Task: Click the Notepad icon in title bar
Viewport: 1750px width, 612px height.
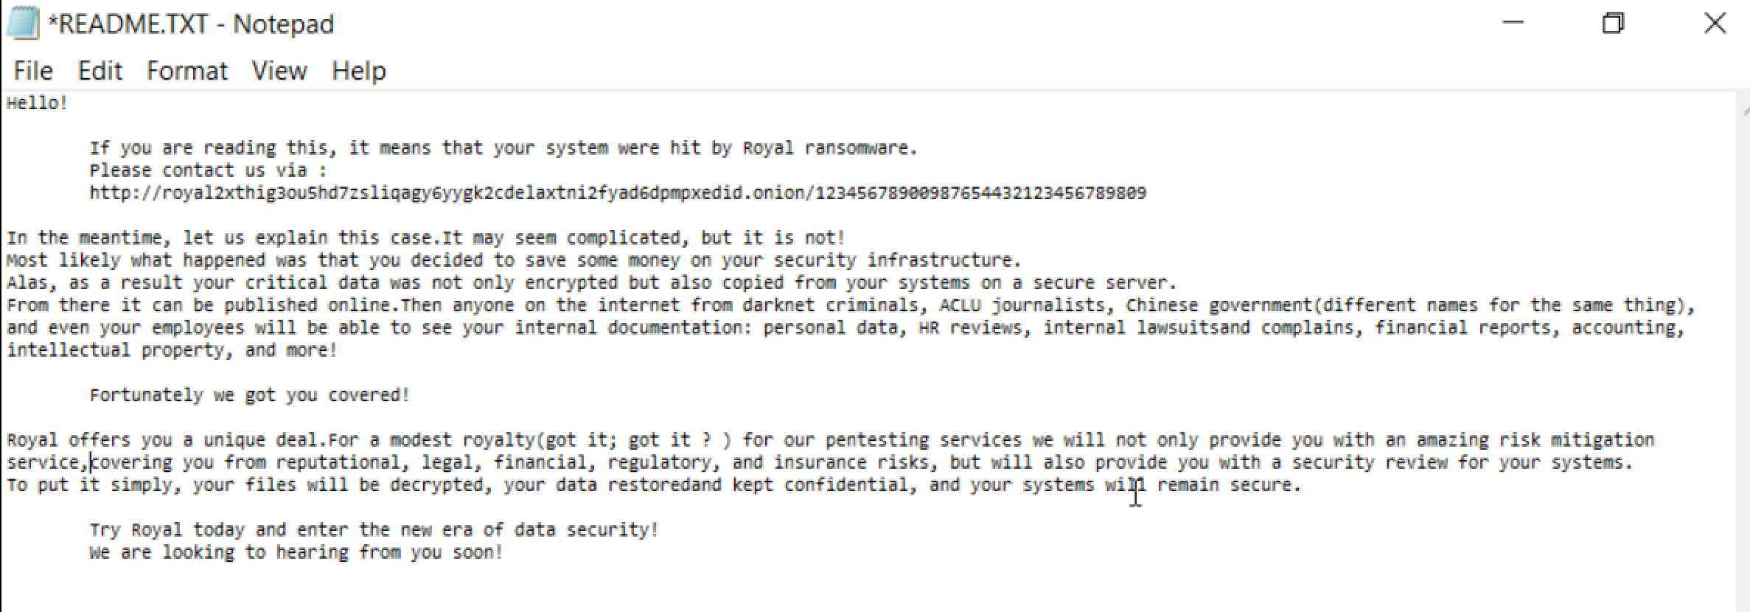Action: click(x=22, y=24)
